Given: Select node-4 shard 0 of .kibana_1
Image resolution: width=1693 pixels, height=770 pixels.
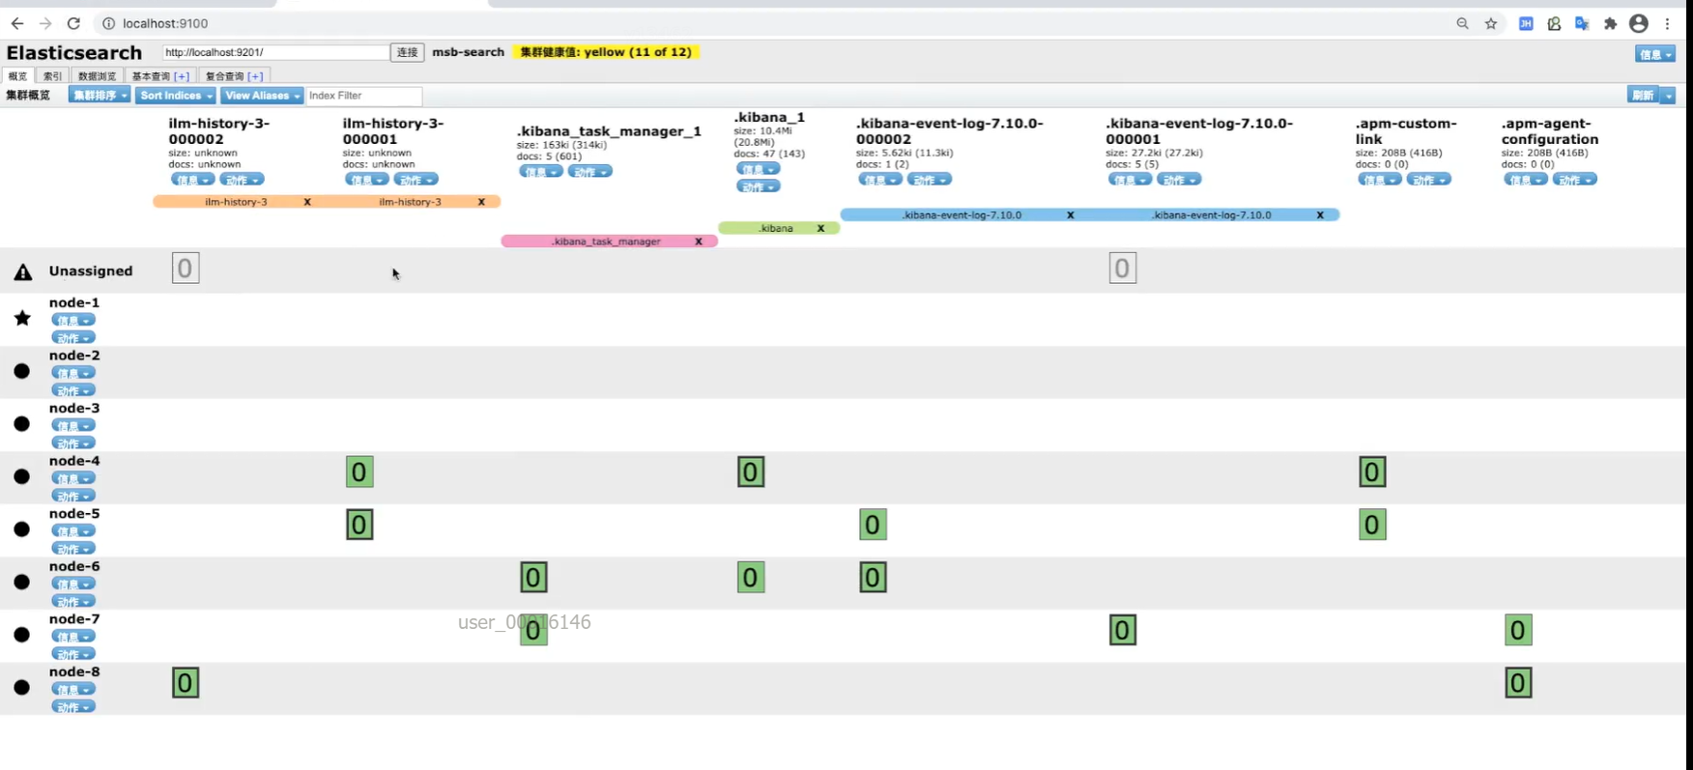Looking at the screenshot, I should click(x=751, y=472).
